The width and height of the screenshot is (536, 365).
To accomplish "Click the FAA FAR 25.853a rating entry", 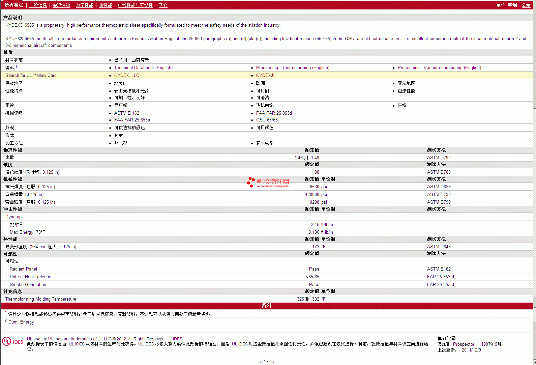I will click(x=132, y=120).
